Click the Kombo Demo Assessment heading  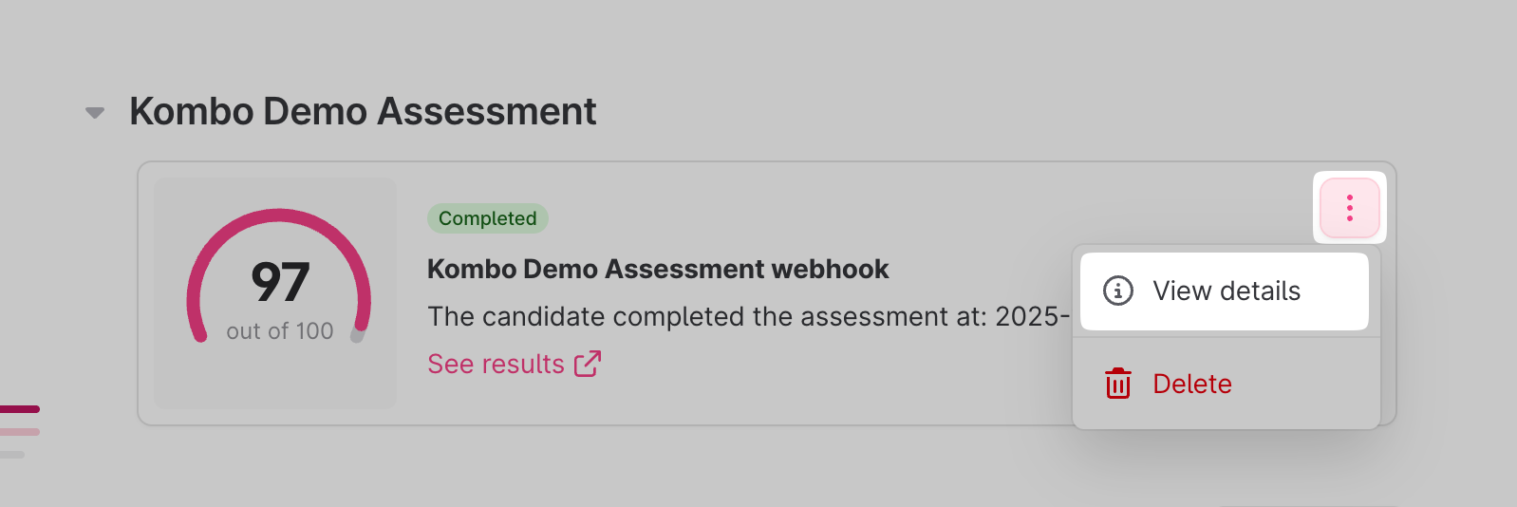pyautogui.click(x=363, y=112)
